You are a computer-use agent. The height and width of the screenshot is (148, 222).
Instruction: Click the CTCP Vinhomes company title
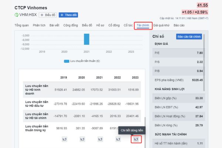pos(31,8)
